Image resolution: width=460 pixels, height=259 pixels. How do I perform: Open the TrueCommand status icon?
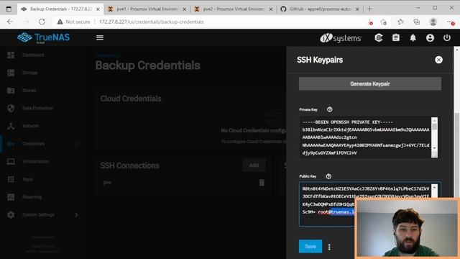pyautogui.click(x=379, y=37)
